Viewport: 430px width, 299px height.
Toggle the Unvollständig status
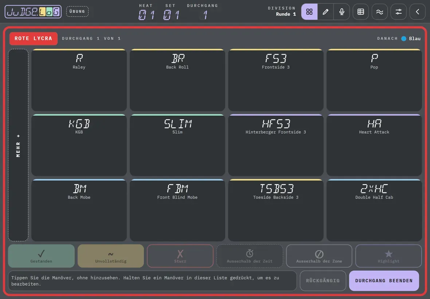[x=111, y=256]
